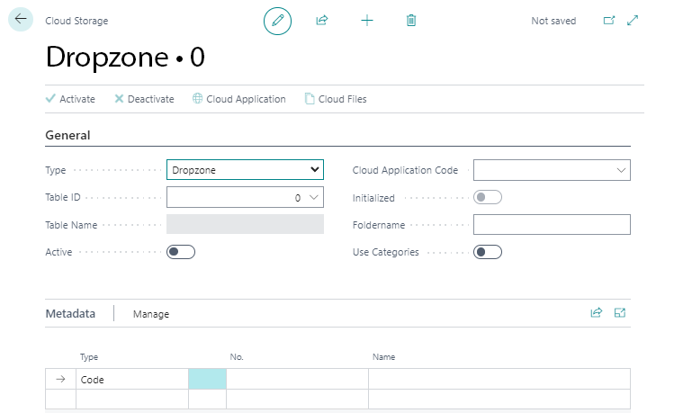Click the Cloud Storage breadcrumb text
Image resolution: width=674 pixels, height=413 pixels.
(77, 21)
